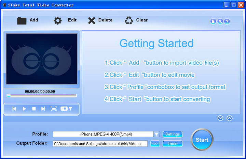Move item down with circular down arrow
Image resolution: width=246 pixels, height=159 pixels.
click(x=220, y=118)
